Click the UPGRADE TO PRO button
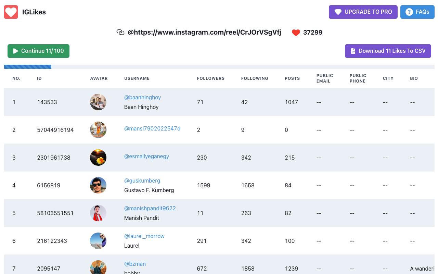 (x=363, y=12)
